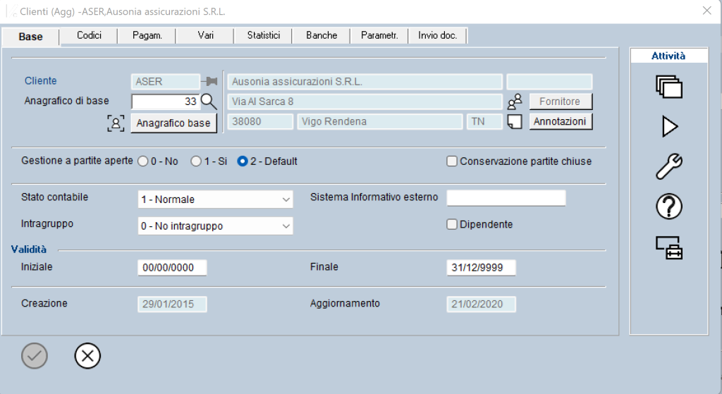
Task: Open the question mark help icon
Action: point(668,207)
